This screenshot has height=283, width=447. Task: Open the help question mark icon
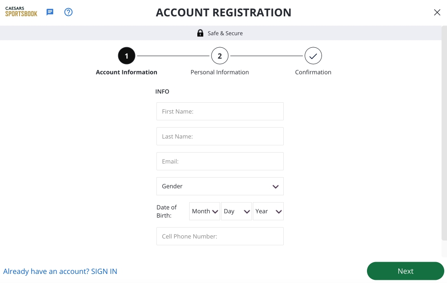(68, 12)
